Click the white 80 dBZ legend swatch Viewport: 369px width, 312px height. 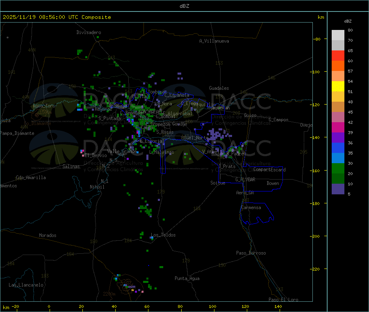[x=338, y=35]
